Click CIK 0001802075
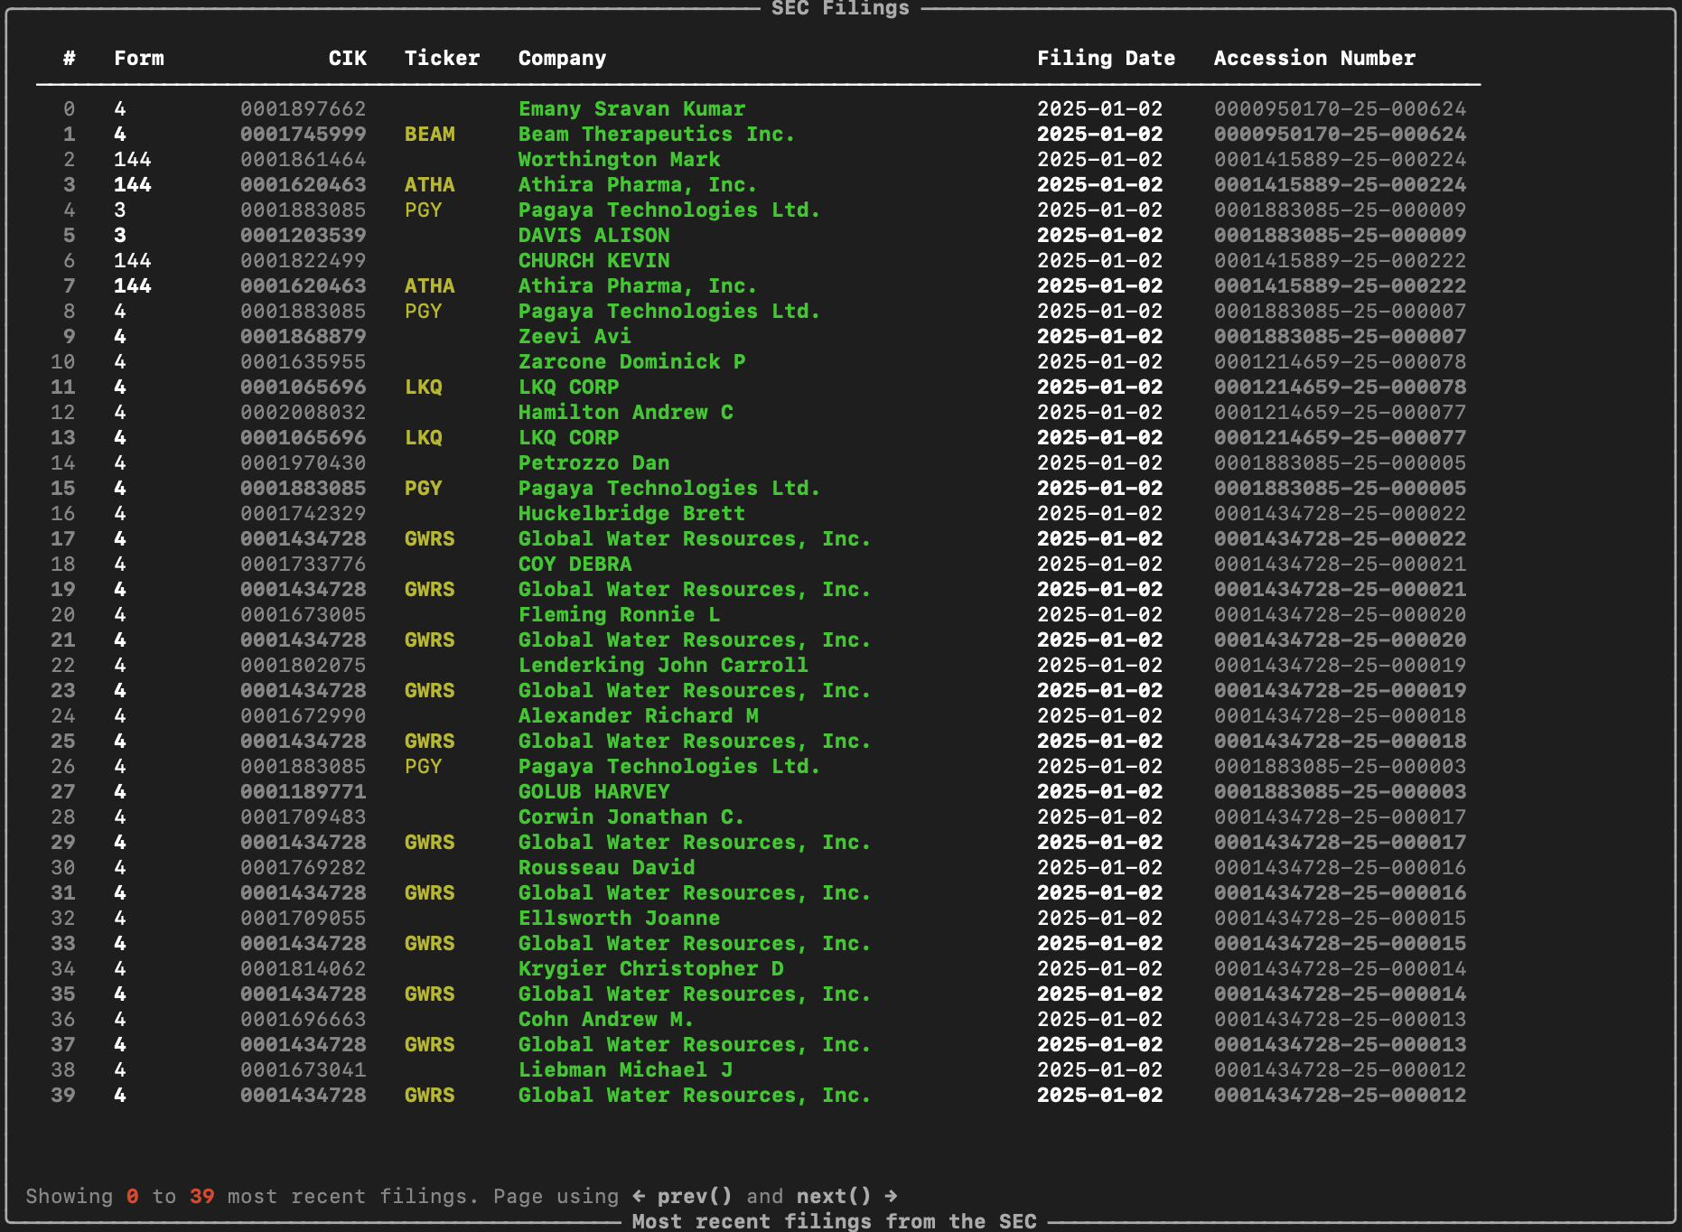Screen dimensions: 1682x1232 303,665
